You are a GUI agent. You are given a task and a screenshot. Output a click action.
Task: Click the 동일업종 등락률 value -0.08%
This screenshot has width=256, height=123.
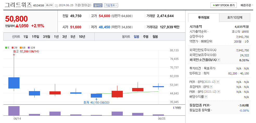[244, 111]
